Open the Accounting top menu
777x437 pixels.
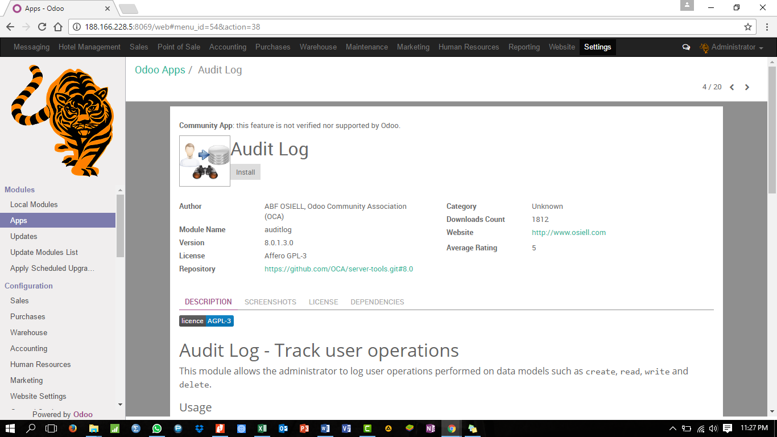click(228, 47)
